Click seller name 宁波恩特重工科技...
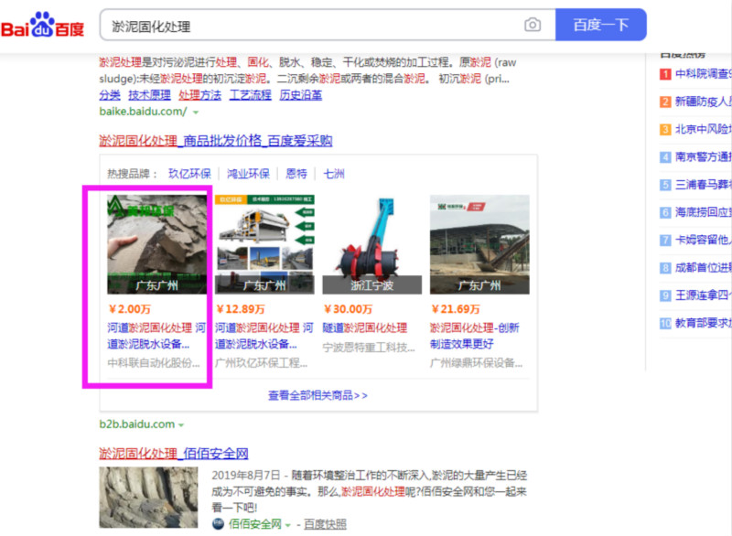Viewport: 732px width, 536px height. tap(369, 348)
